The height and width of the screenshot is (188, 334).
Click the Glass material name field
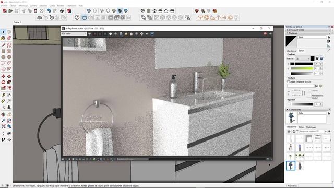click(312, 37)
